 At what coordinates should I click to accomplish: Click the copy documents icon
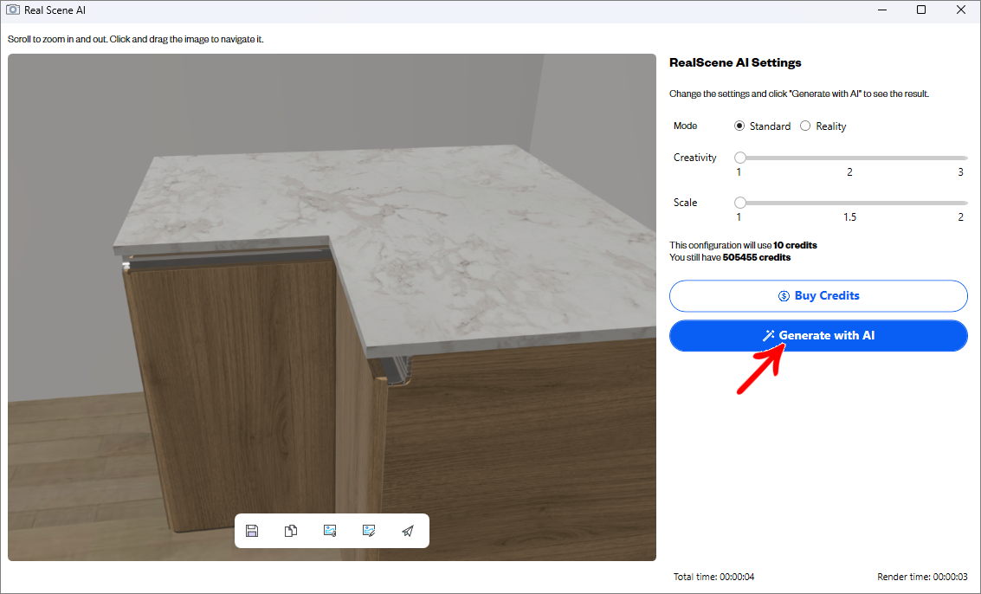point(291,531)
